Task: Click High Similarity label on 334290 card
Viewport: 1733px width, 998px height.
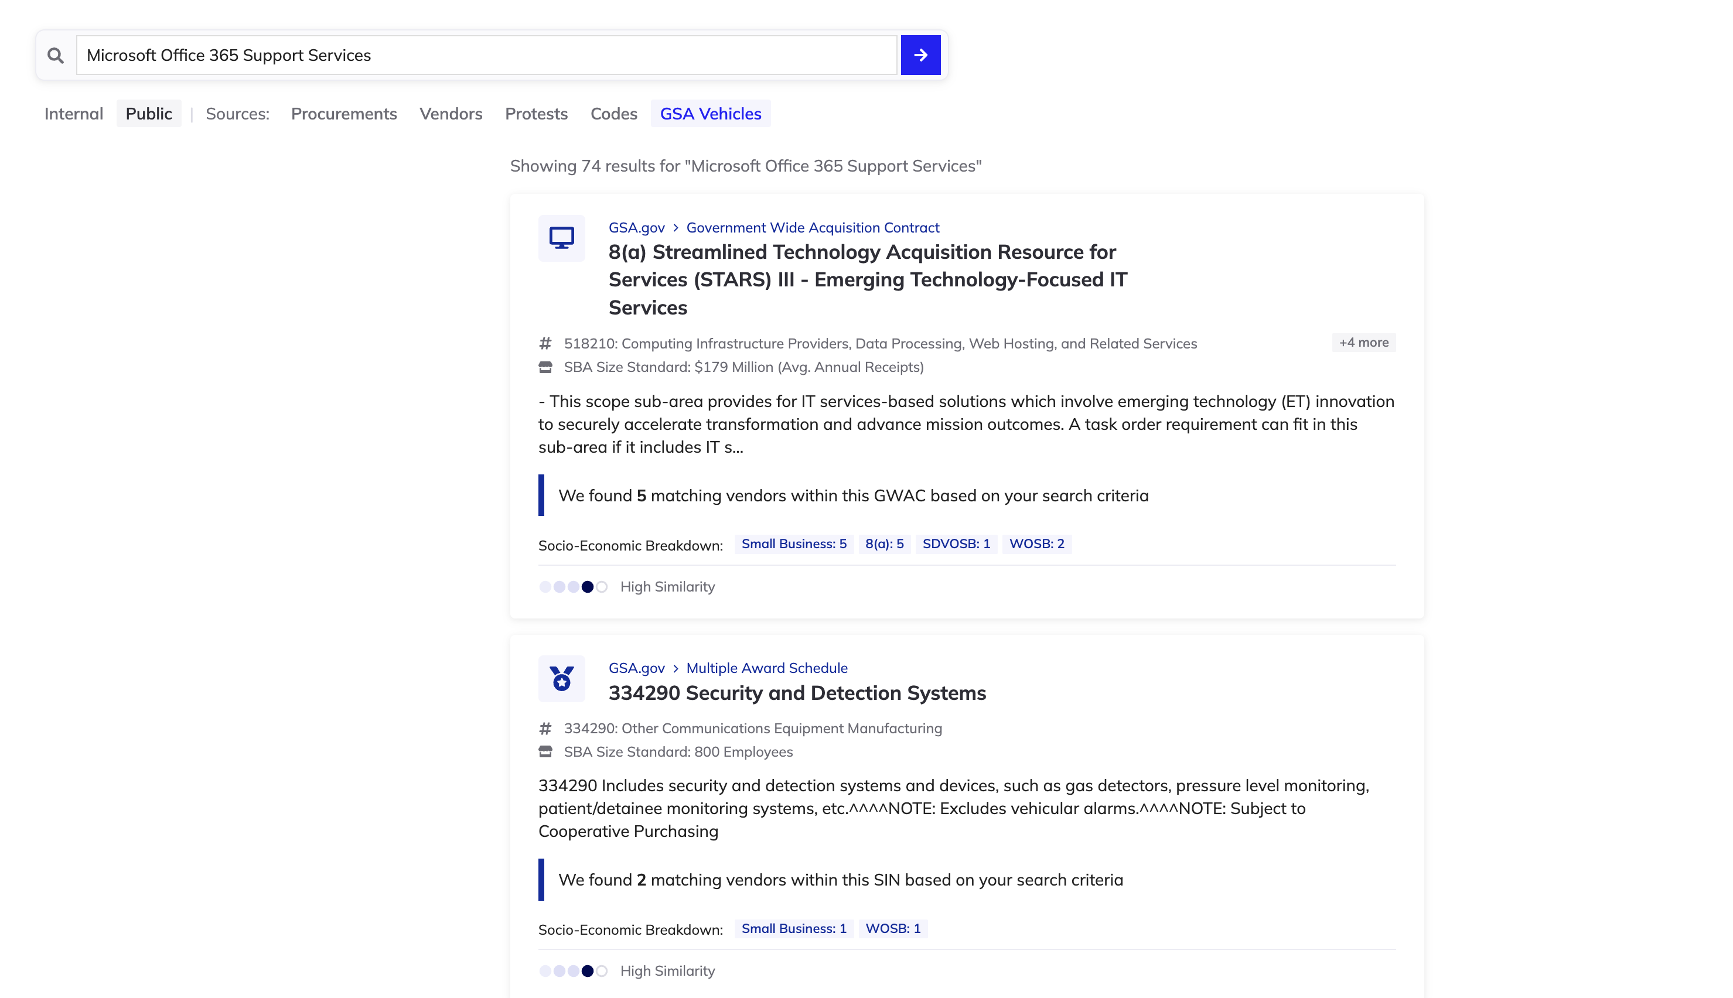Action: coord(667,971)
